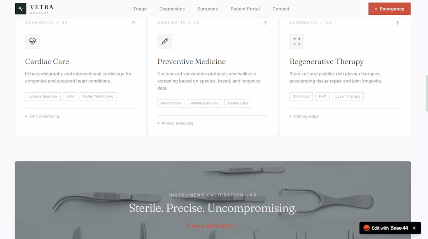Click the arrow icon on Schematic 04 card
Viewport: 428px width, 239px height.
coord(133,23)
